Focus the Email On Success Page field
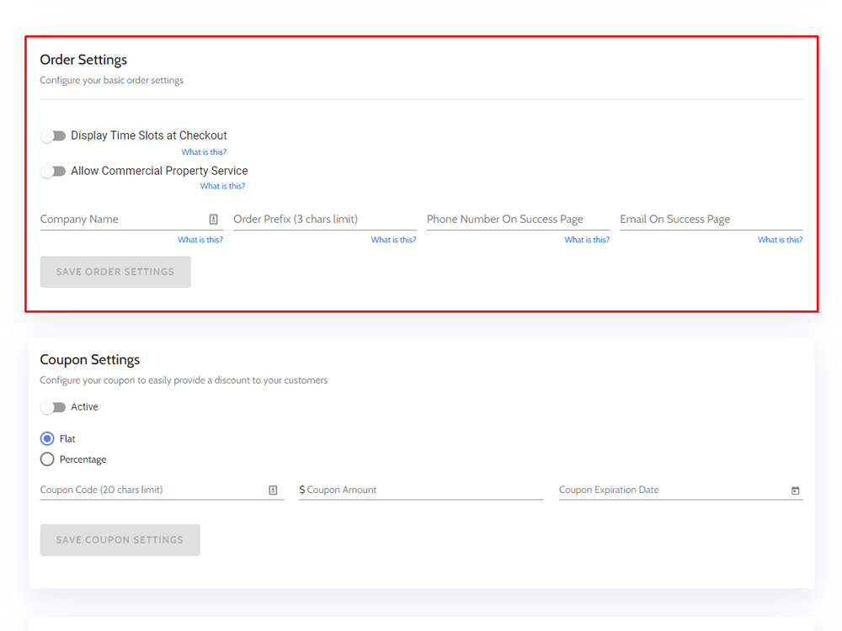This screenshot has width=842, height=631. click(711, 219)
